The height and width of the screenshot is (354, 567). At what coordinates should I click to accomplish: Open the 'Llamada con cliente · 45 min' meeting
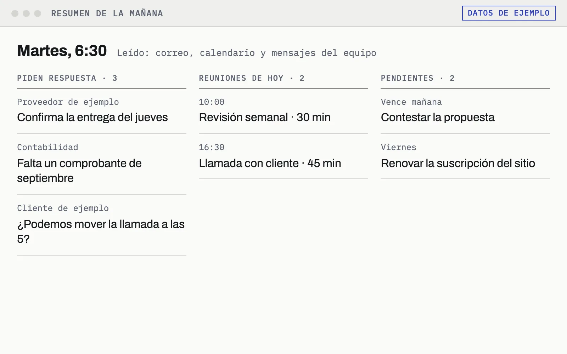[270, 163]
